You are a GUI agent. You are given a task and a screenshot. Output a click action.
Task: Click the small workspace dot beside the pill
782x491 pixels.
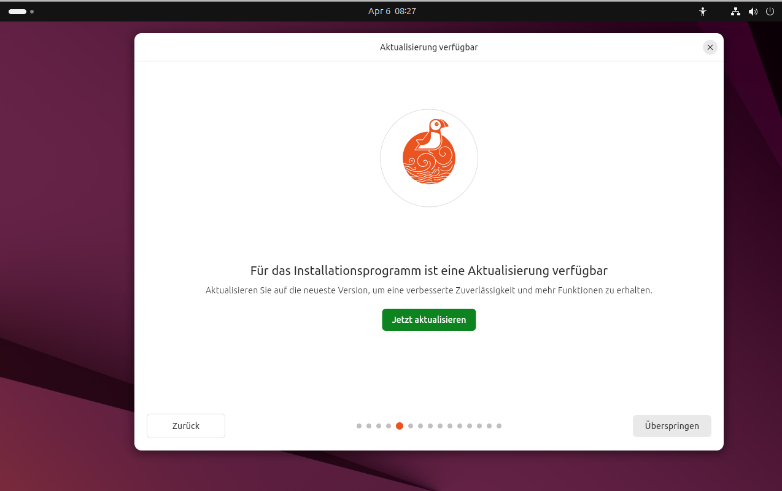click(32, 12)
